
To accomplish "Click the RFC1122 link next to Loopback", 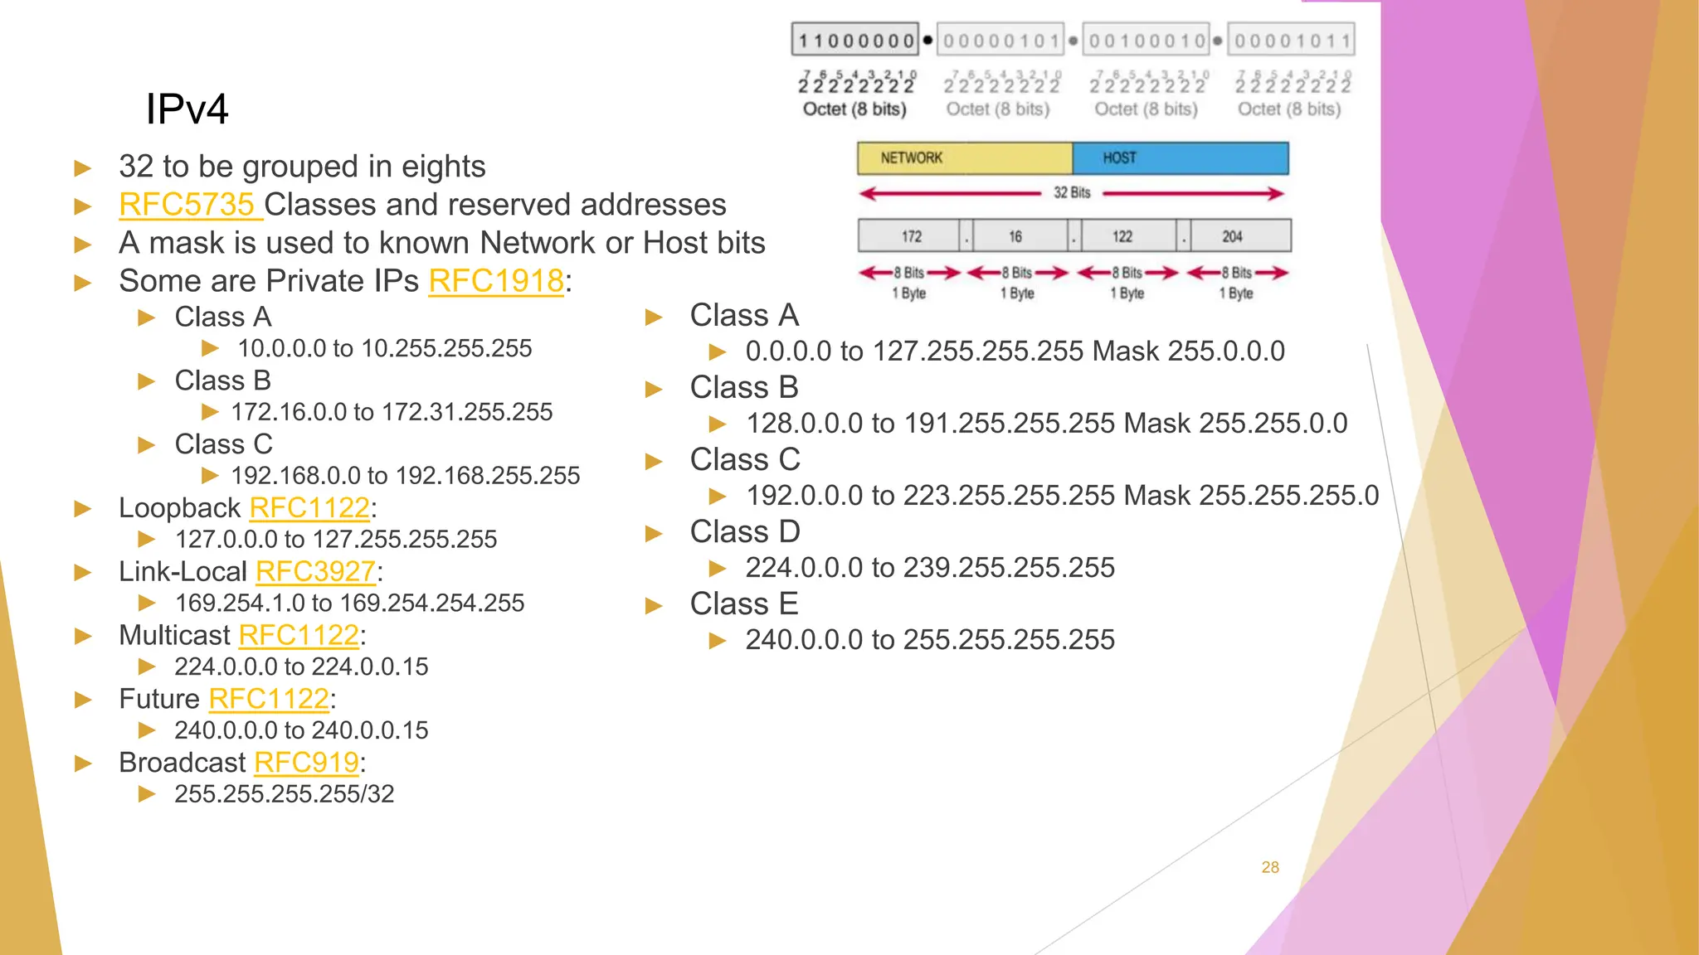I will point(309,507).
